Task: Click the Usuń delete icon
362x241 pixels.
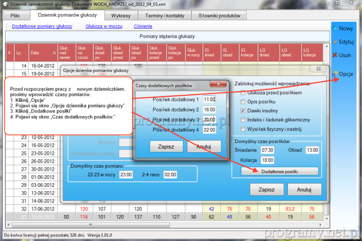Action: [x=334, y=55]
